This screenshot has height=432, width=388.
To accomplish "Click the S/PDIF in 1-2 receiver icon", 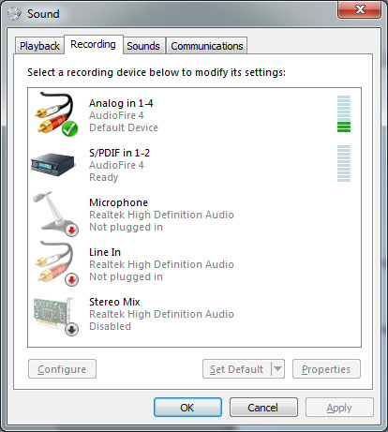I will click(x=53, y=165).
